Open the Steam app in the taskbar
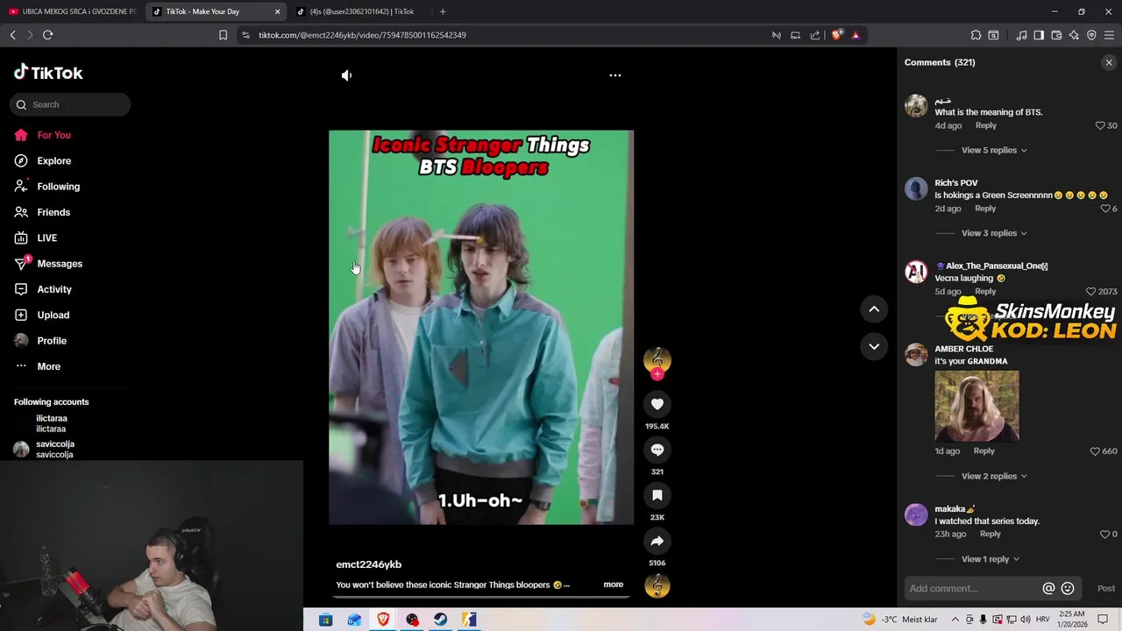 tap(441, 620)
